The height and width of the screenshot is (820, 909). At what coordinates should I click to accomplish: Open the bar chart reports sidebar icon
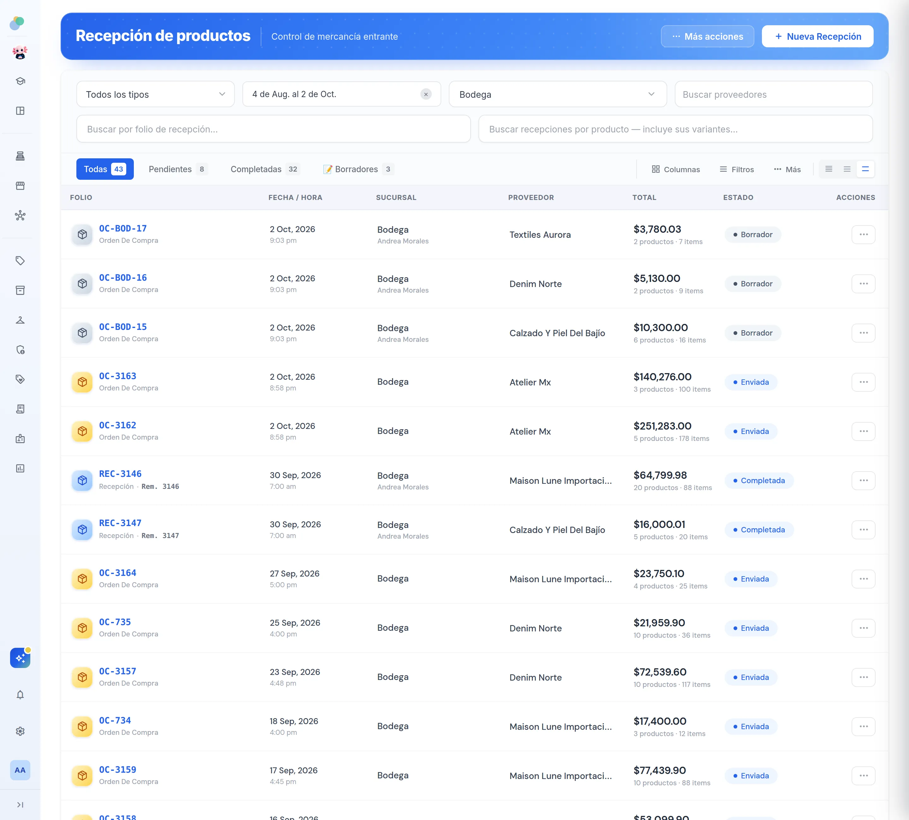pos(20,469)
